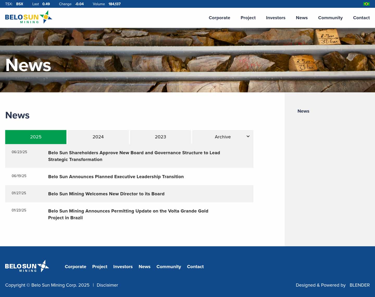The width and height of the screenshot is (375, 297).
Task: Select the BSX ticker symbol
Action: pyautogui.click(x=20, y=4)
